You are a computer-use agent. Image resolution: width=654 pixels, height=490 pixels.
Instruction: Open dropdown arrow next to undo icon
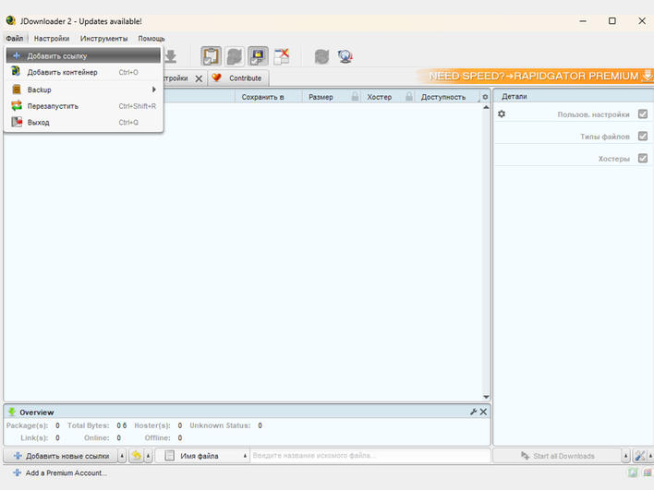pos(148,456)
